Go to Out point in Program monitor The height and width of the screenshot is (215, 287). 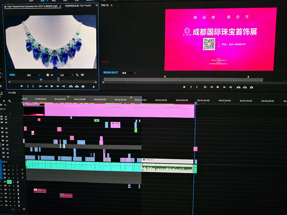230,87
